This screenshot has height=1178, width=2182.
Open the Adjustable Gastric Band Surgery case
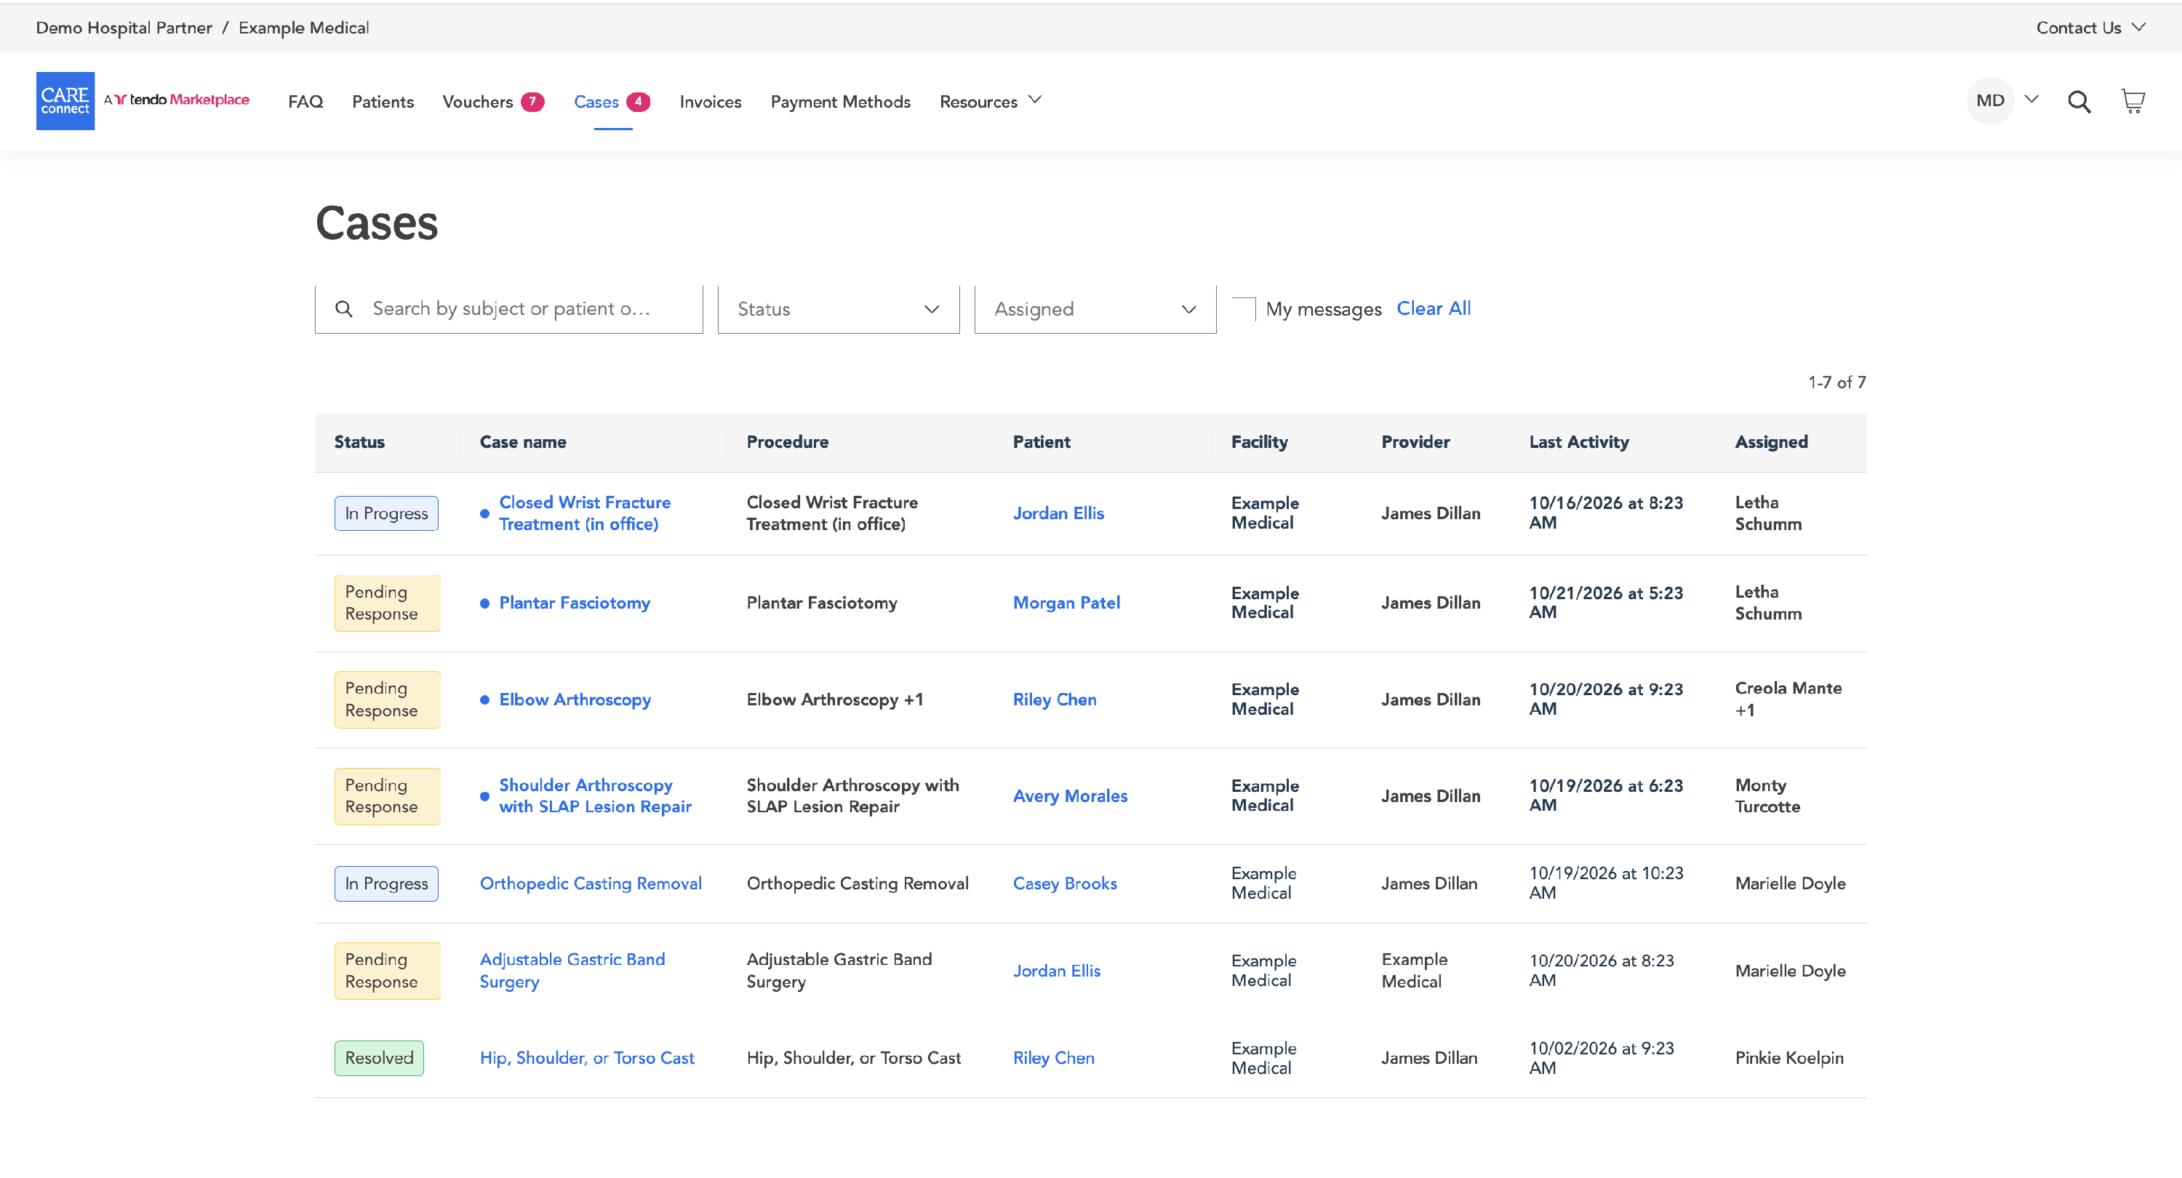[572, 971]
